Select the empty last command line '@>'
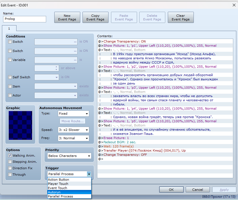This screenshot has width=238, height=200. [165, 159]
